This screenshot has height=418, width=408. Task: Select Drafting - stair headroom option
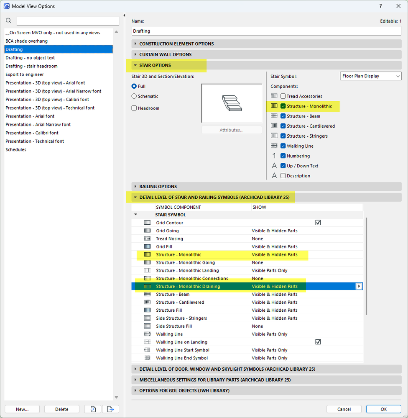point(59,66)
